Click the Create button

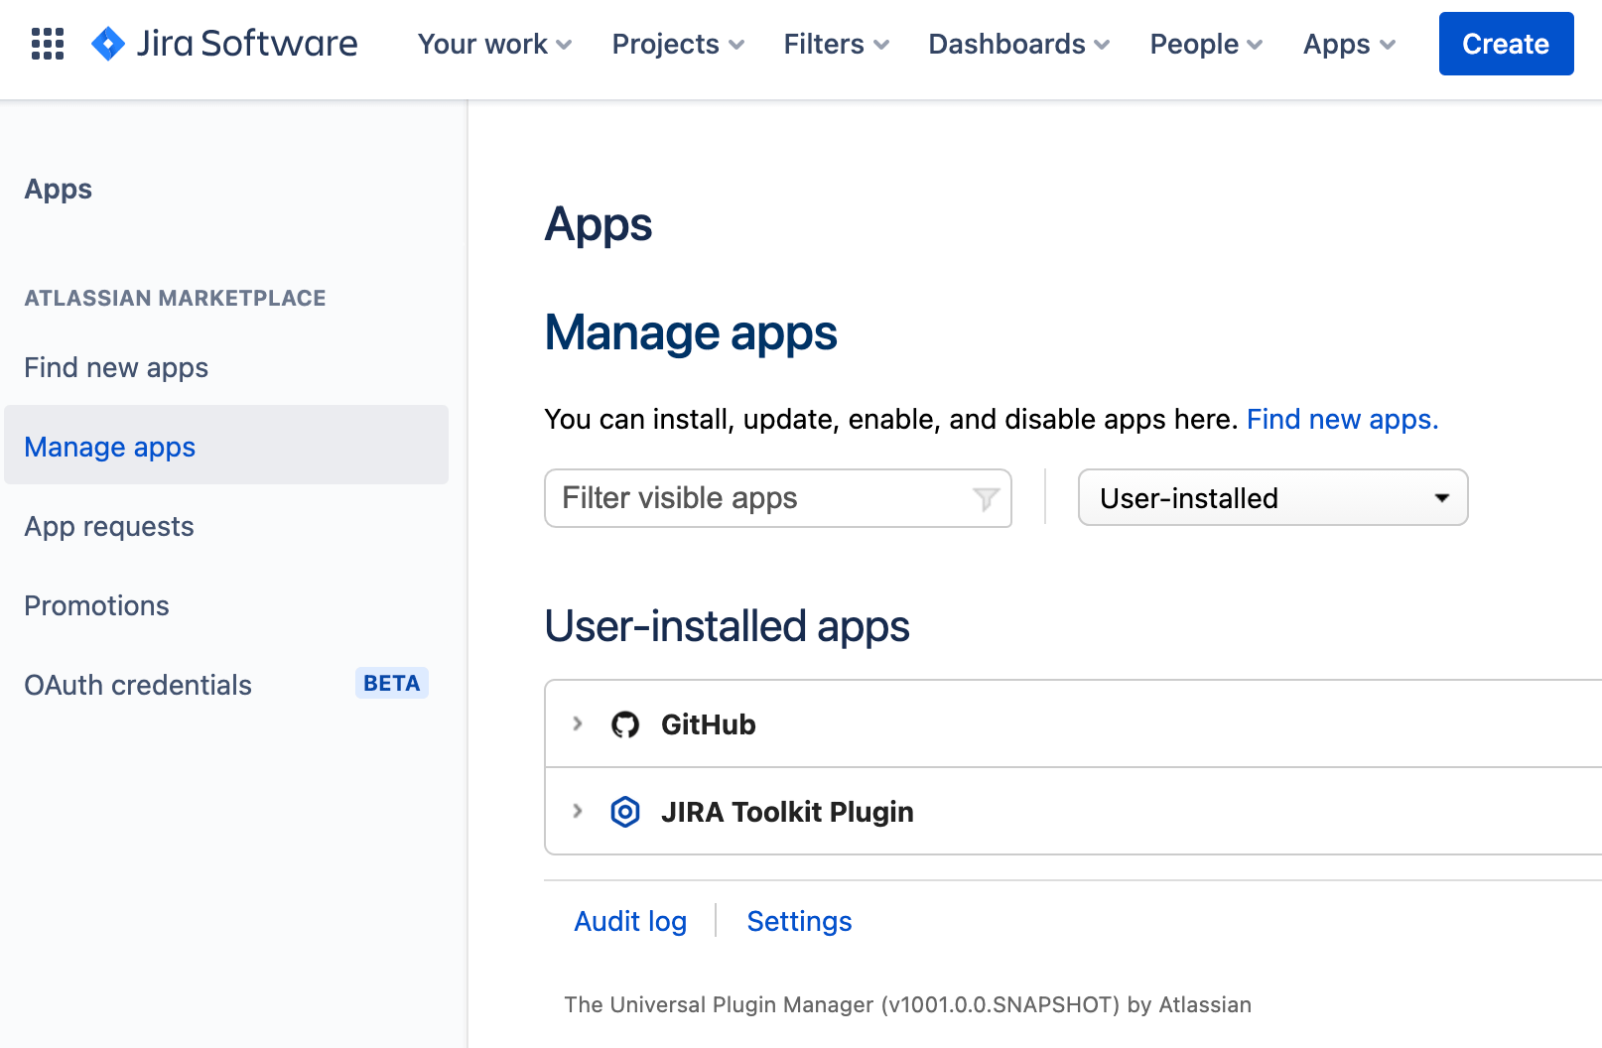1505,44
